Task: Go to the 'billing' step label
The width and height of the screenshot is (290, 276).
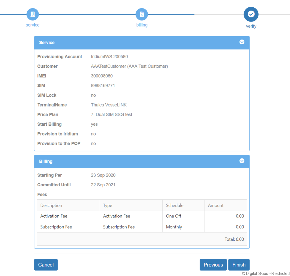Action: click(142, 25)
